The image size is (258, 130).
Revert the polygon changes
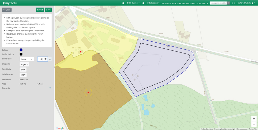pyautogui.click(x=40, y=10)
